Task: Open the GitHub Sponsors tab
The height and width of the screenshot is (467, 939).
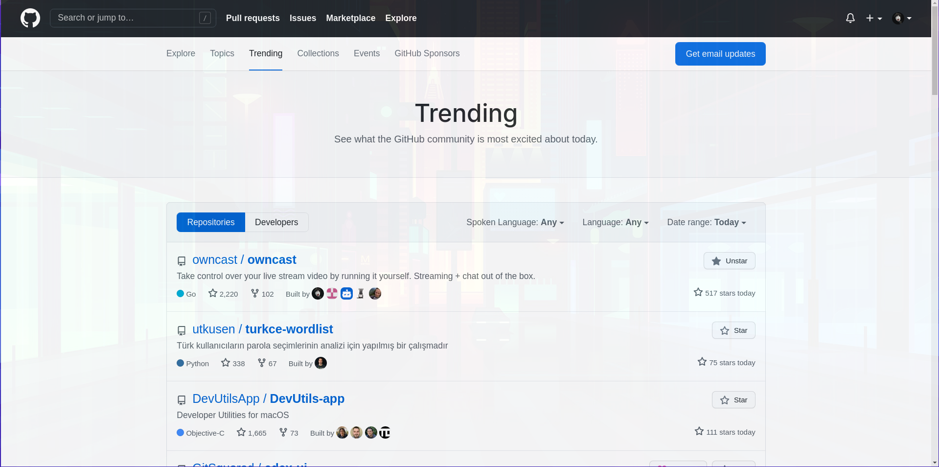Action: [x=427, y=53]
